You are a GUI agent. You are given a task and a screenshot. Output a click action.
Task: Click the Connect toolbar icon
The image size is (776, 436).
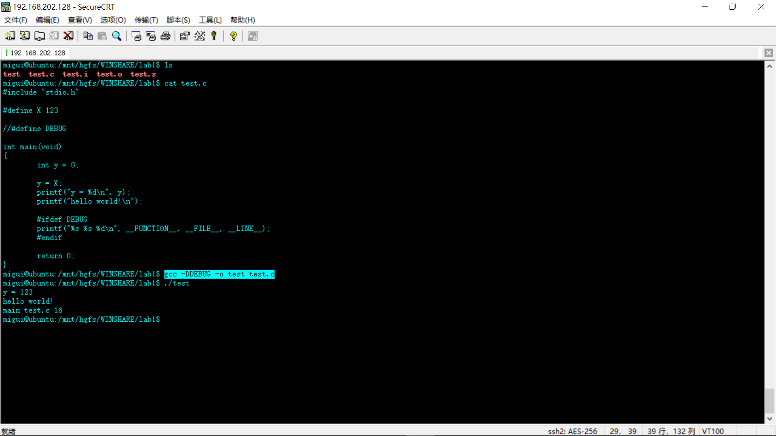pos(10,36)
